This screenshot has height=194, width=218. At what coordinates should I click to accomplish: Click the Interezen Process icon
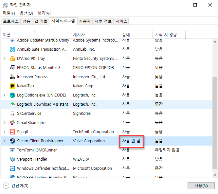tap(12, 77)
